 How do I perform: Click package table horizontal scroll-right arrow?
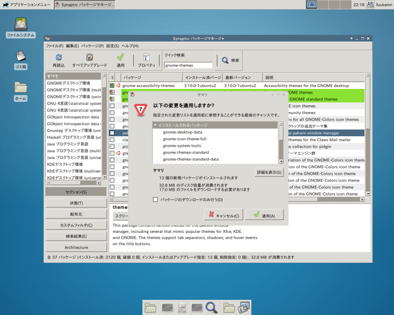[x=362, y=200]
